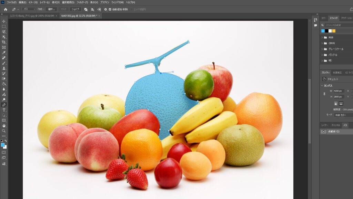Toggle the width-height link constraint icon

pos(324,94)
